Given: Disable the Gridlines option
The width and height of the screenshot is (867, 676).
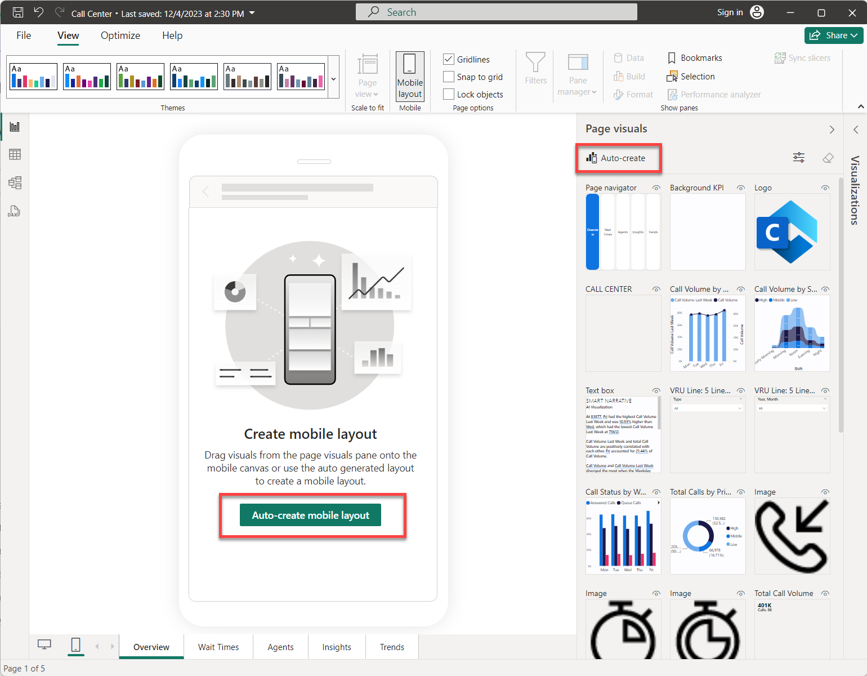Looking at the screenshot, I should pos(449,59).
